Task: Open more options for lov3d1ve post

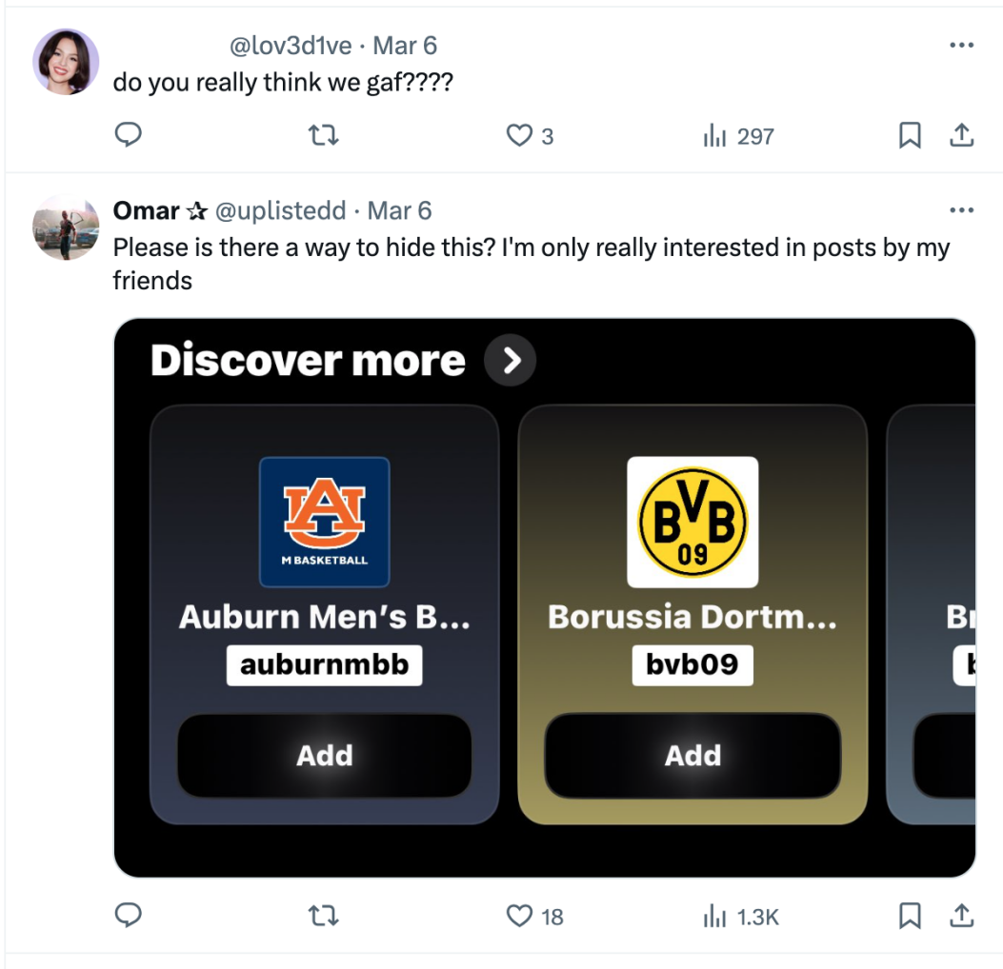Action: [x=961, y=45]
